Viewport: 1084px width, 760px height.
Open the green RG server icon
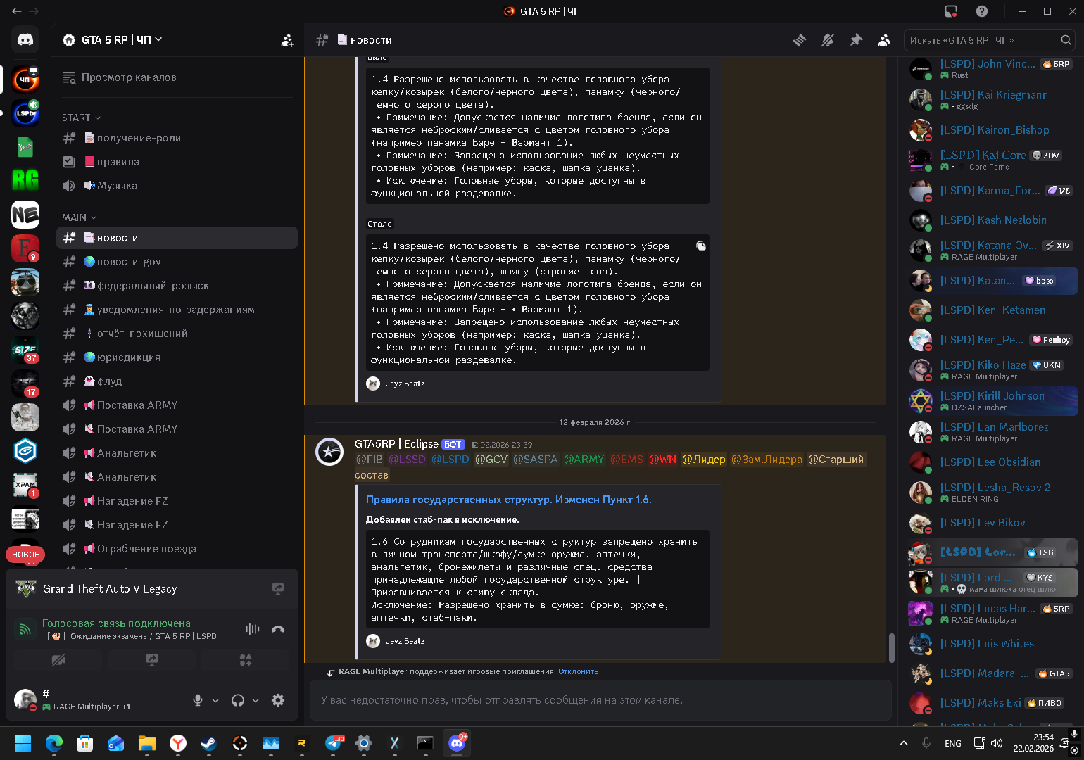coord(25,181)
